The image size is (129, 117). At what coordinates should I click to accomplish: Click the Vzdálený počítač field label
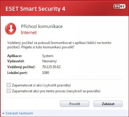coord(21,67)
